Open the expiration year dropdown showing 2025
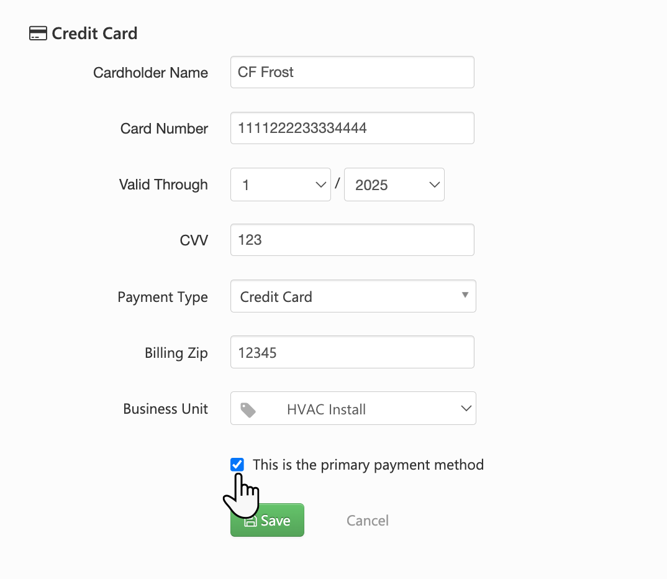The height and width of the screenshot is (579, 667). tap(394, 185)
